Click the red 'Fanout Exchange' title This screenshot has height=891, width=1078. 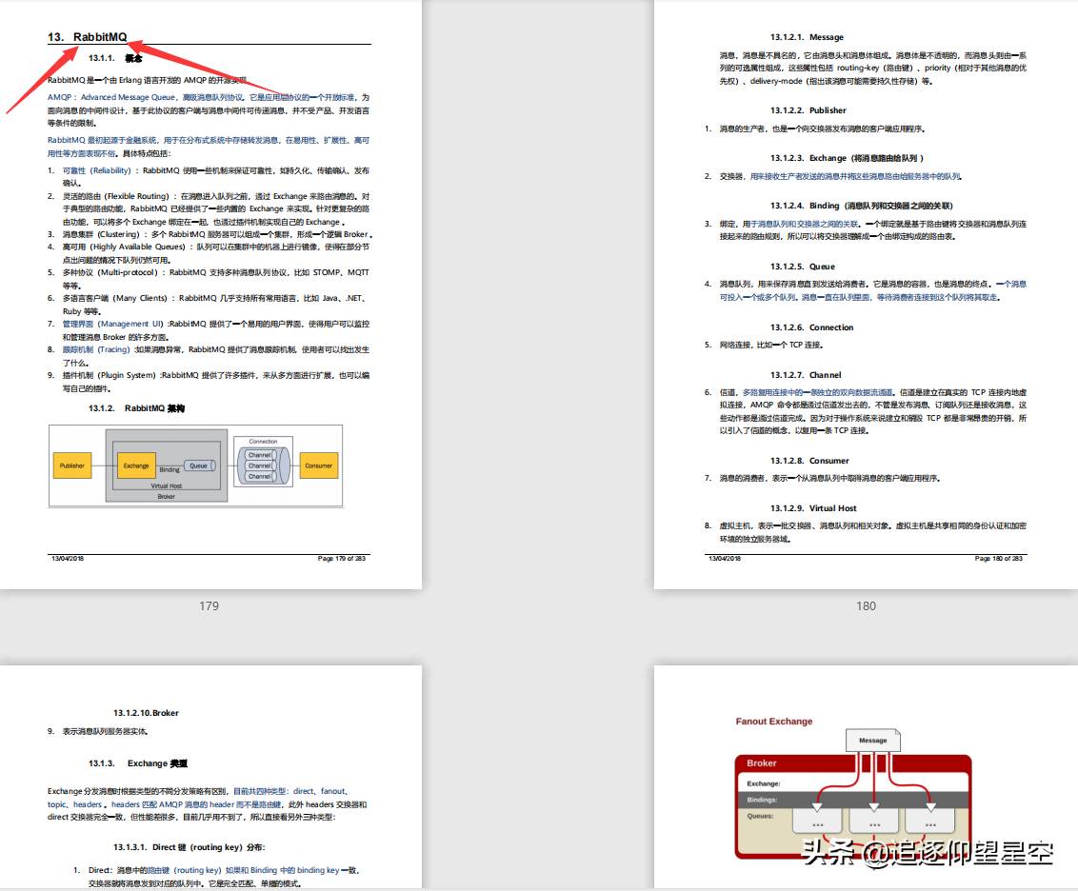[x=774, y=722]
